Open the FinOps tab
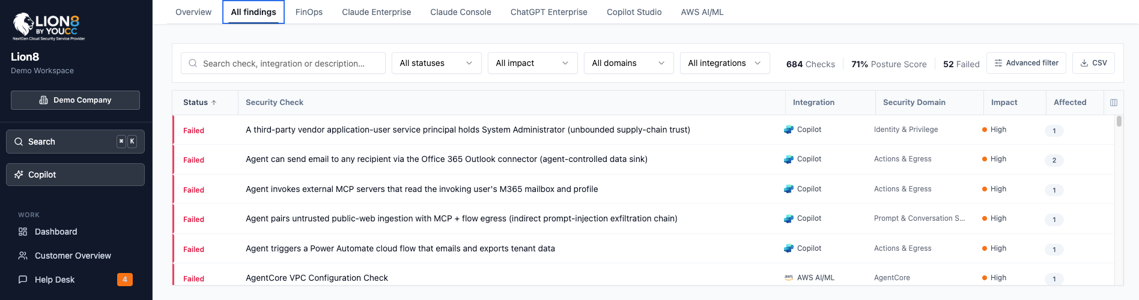The width and height of the screenshot is (1139, 300). coord(309,12)
